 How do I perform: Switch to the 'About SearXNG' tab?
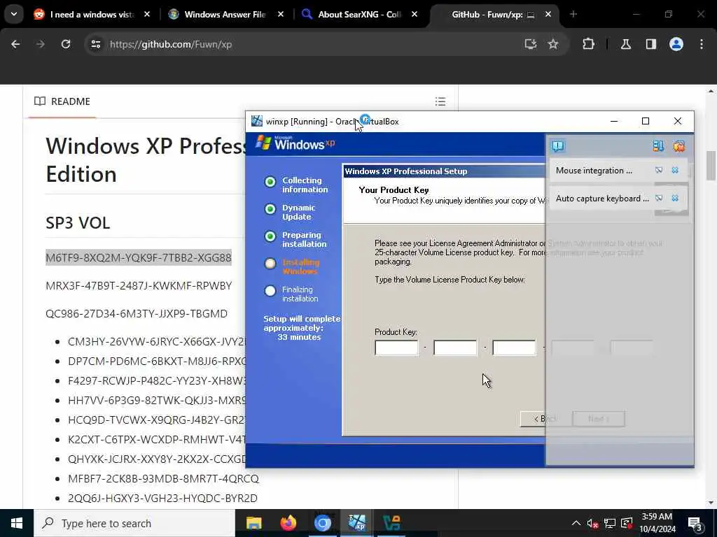coord(359,15)
